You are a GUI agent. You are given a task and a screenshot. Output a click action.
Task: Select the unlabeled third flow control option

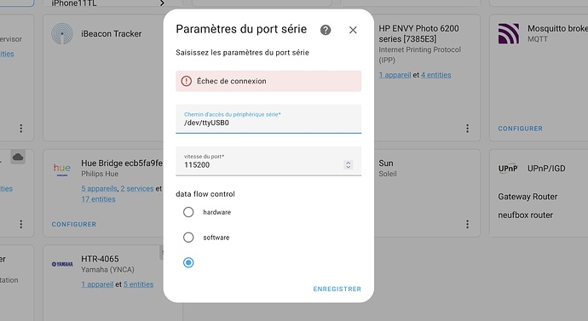pyautogui.click(x=188, y=262)
